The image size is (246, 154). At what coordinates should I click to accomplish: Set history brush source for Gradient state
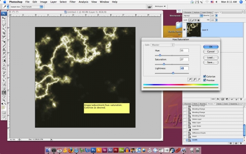click(x=185, y=130)
